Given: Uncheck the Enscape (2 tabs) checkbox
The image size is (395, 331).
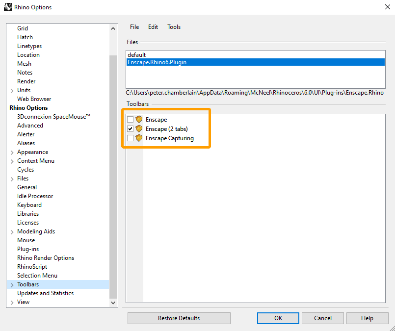Looking at the screenshot, I should 130,129.
